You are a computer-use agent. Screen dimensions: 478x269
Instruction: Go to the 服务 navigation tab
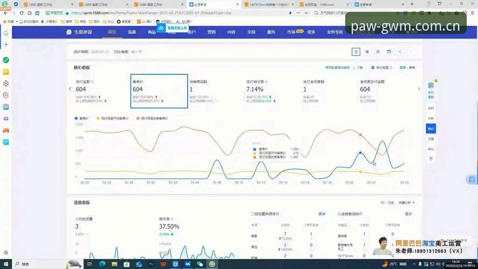(x=271, y=32)
